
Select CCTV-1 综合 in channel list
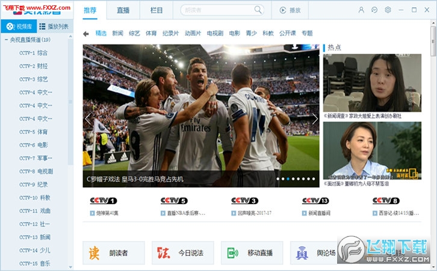point(34,53)
